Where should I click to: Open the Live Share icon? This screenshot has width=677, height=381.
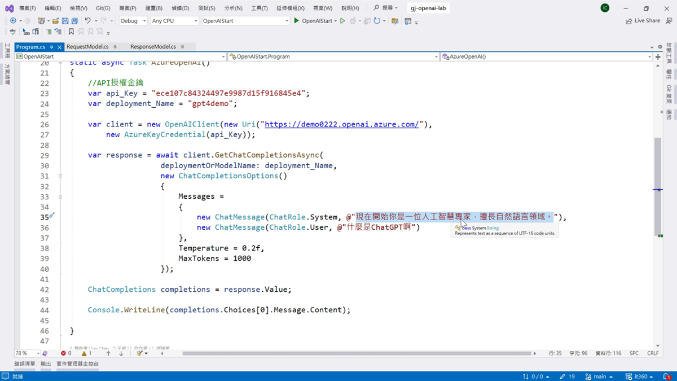pyautogui.click(x=629, y=21)
